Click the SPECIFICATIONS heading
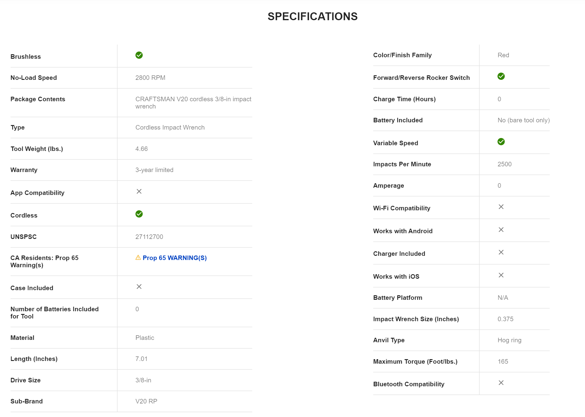 click(x=312, y=17)
